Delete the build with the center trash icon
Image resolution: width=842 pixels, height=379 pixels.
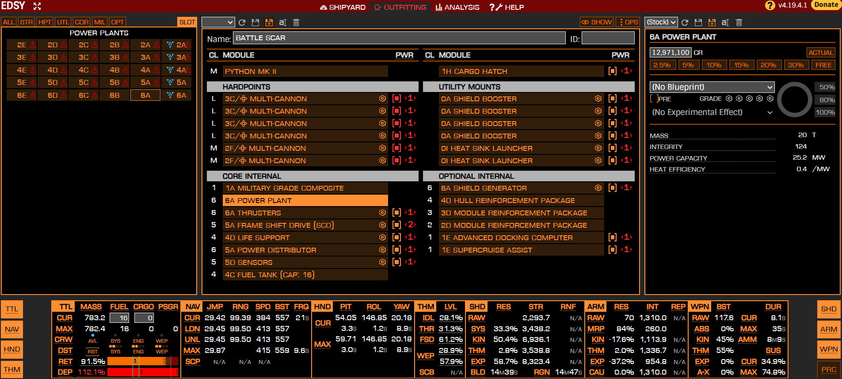(x=296, y=23)
